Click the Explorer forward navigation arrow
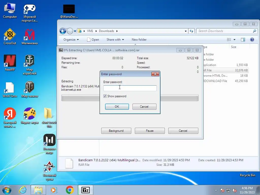This screenshot has width=260, height=195. 70,31
